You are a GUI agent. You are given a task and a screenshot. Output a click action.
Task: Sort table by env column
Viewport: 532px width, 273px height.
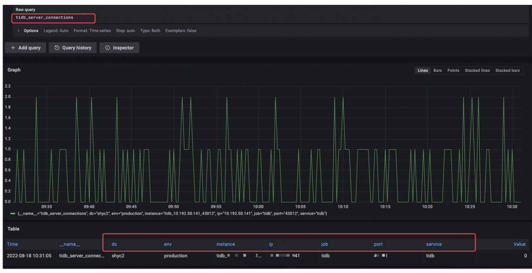pyautogui.click(x=168, y=244)
